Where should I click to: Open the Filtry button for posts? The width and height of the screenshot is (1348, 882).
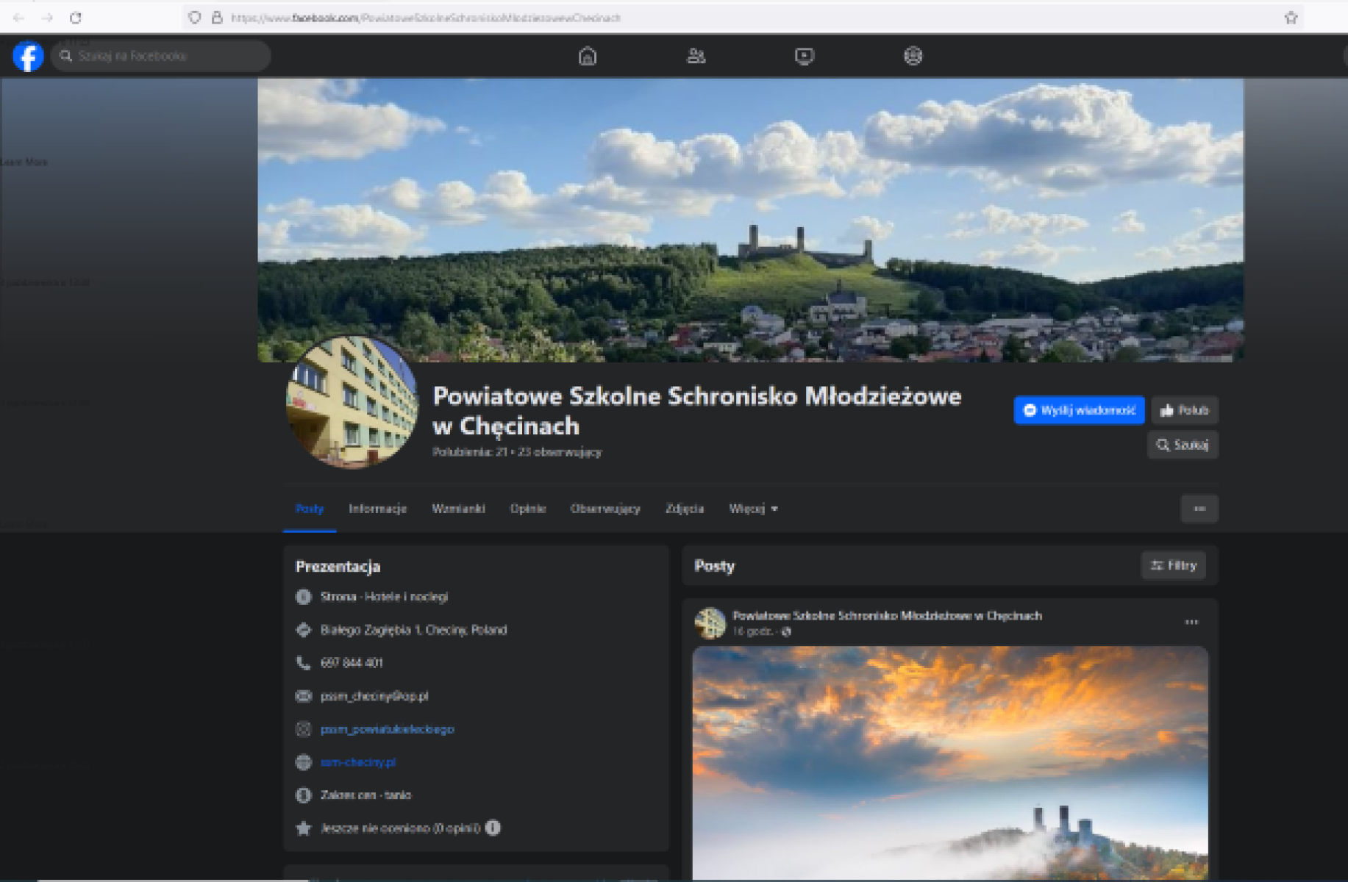(1173, 565)
